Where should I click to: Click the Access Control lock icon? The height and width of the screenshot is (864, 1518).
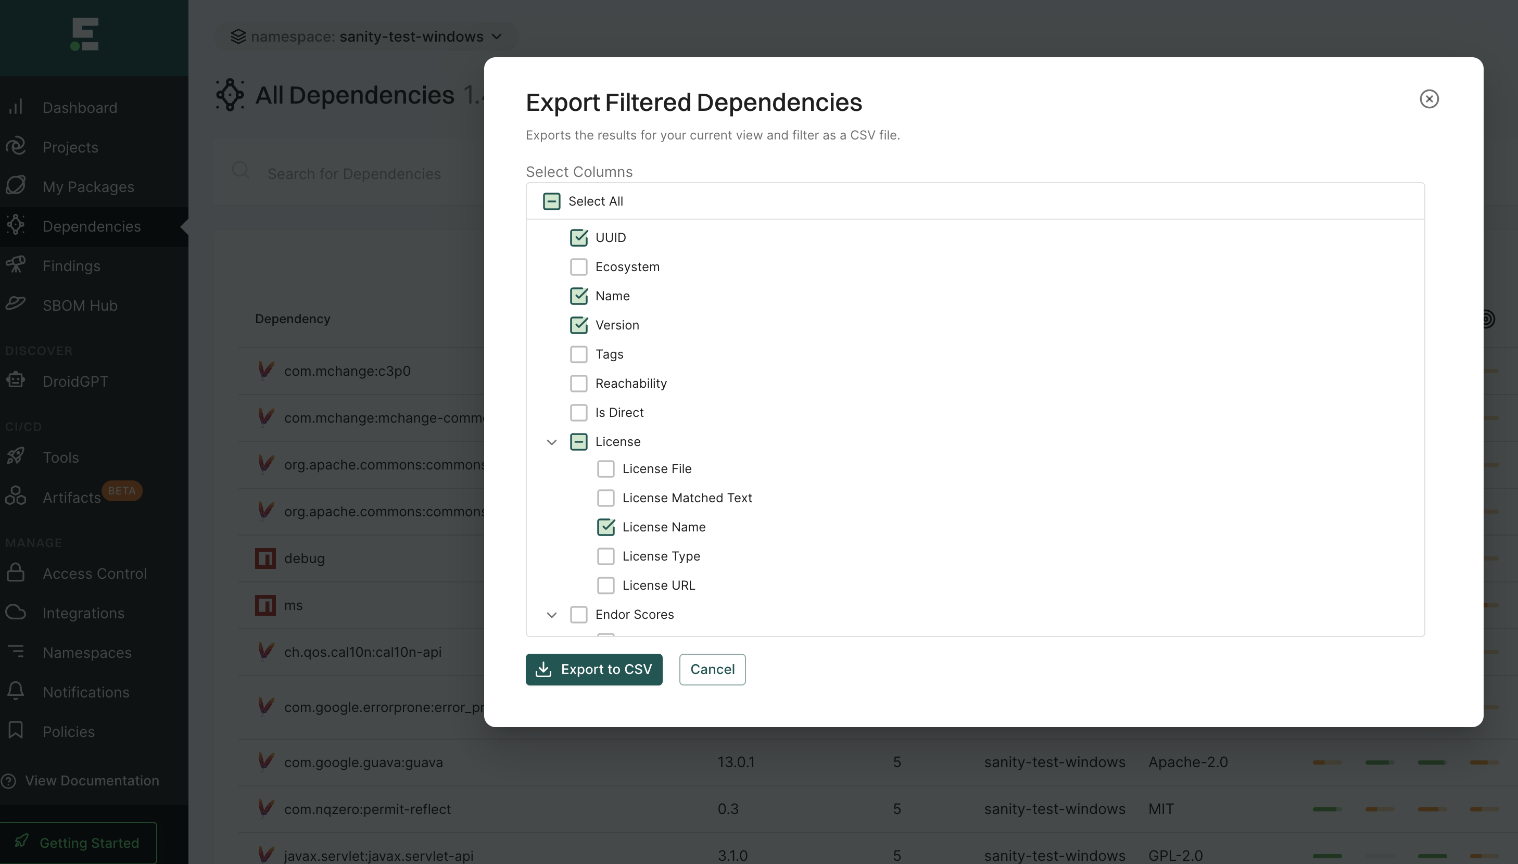point(16,573)
